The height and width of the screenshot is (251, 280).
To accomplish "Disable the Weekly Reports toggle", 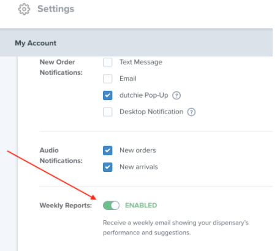I will [111, 206].
